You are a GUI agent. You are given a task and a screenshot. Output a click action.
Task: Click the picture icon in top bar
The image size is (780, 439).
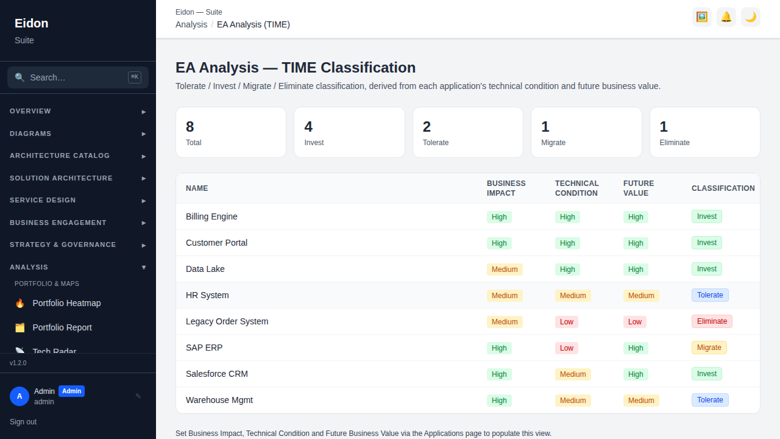tap(702, 17)
